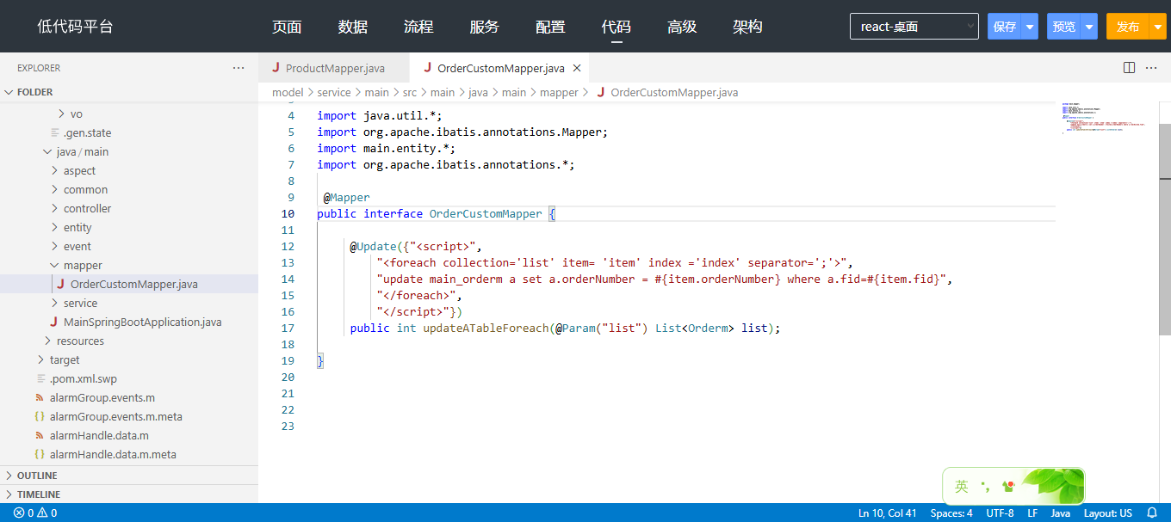Collapse the java/main folder
Image resolution: width=1171 pixels, height=522 pixels.
[x=48, y=152]
